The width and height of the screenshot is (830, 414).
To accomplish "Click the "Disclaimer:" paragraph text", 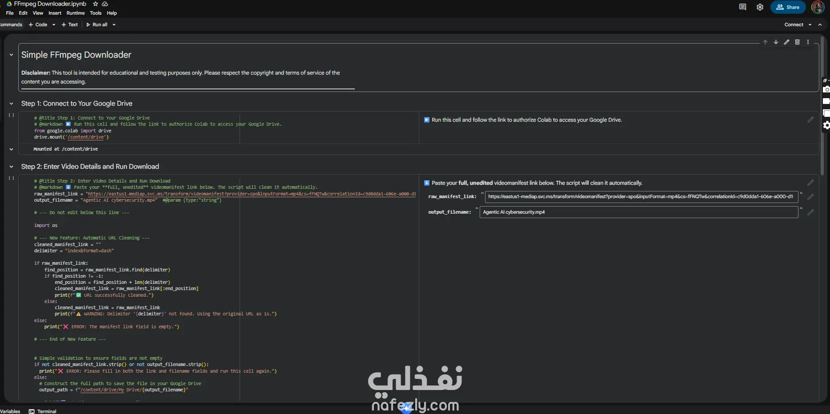I will tap(180, 77).
